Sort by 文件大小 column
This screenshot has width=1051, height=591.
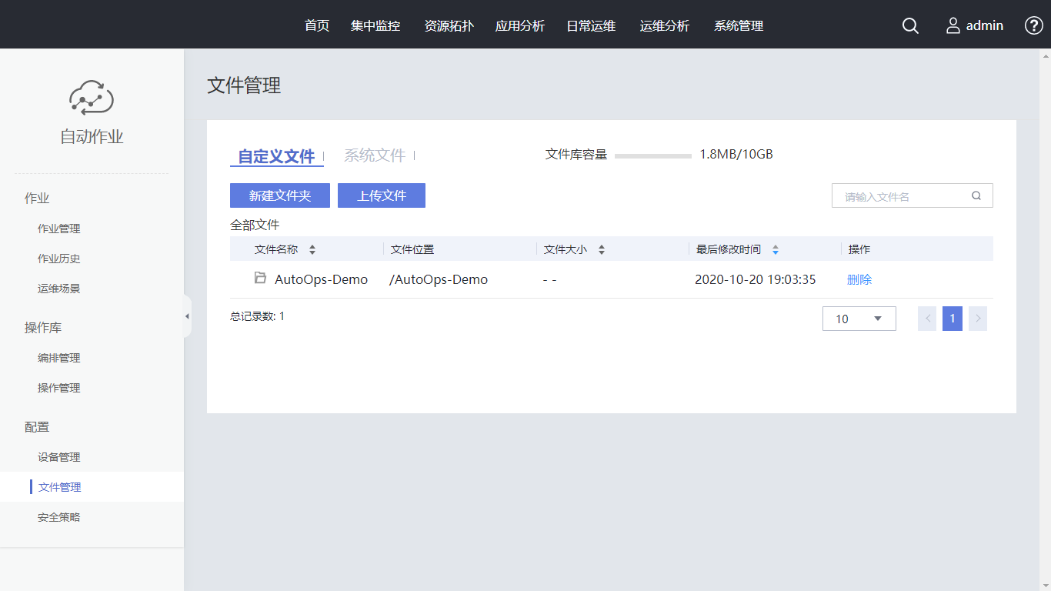tap(602, 249)
